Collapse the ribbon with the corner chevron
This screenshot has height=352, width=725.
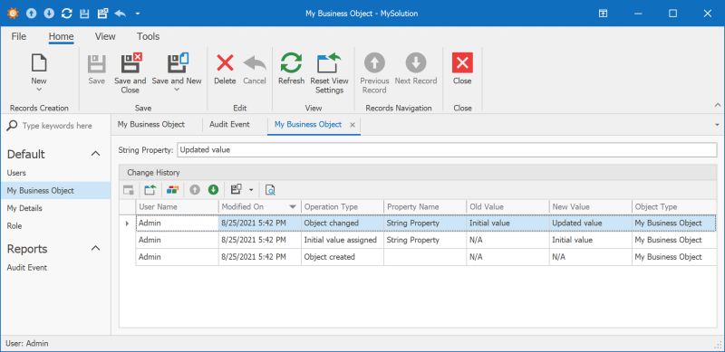pos(718,105)
